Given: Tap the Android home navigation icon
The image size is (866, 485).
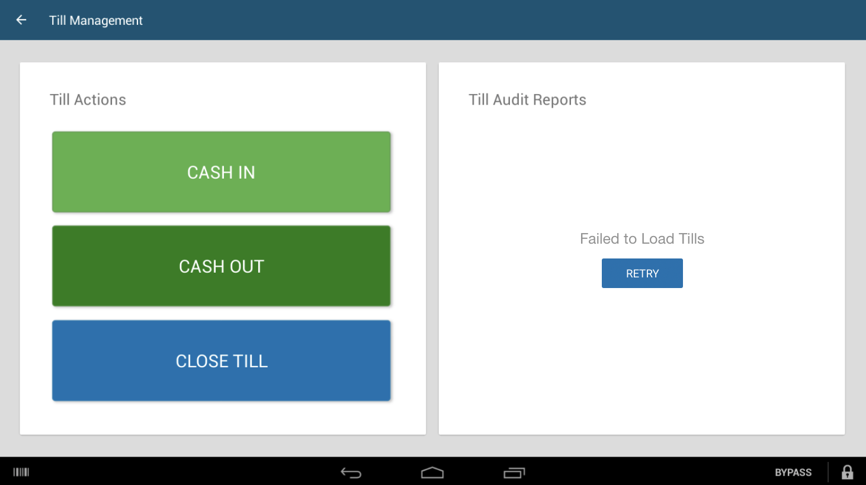Looking at the screenshot, I should [x=432, y=473].
